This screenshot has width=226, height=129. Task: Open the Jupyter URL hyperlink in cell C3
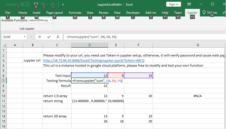[94, 61]
